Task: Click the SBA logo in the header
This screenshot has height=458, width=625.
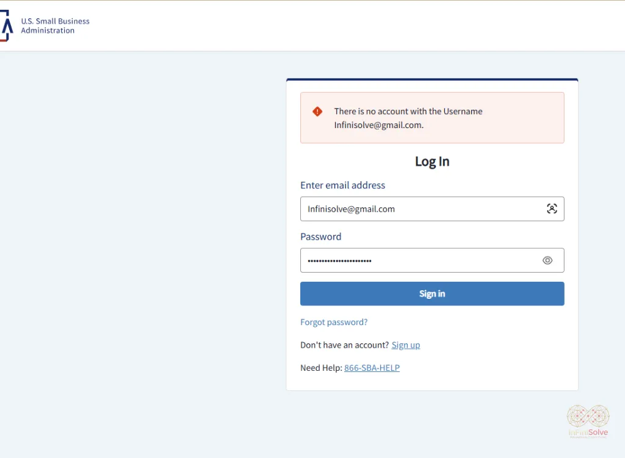Action: [6, 26]
